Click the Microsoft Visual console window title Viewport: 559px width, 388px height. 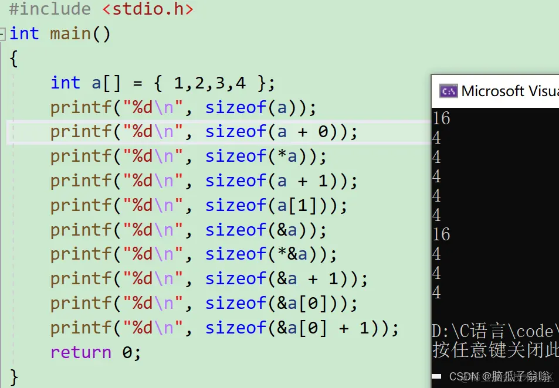pyautogui.click(x=510, y=91)
